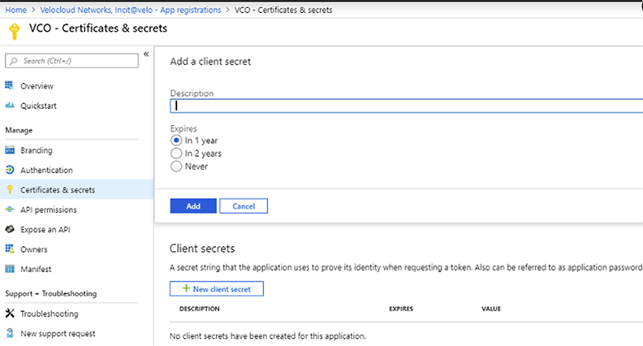Choose Never for secret expiration
Image resolution: width=643 pixels, height=346 pixels.
176,167
